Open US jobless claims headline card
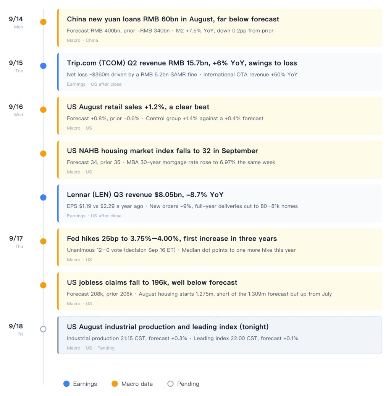Screen dimensions: 391x396 (220, 291)
